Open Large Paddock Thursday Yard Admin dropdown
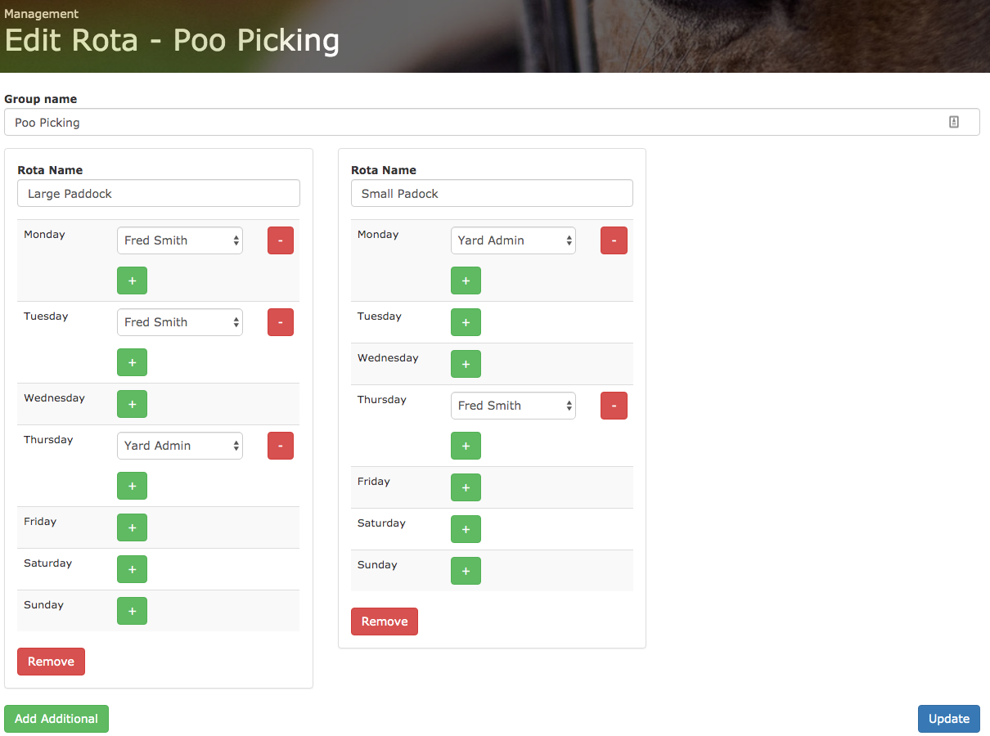 click(x=180, y=446)
